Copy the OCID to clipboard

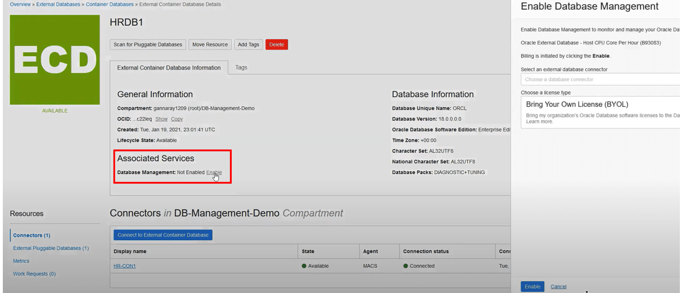pos(177,119)
